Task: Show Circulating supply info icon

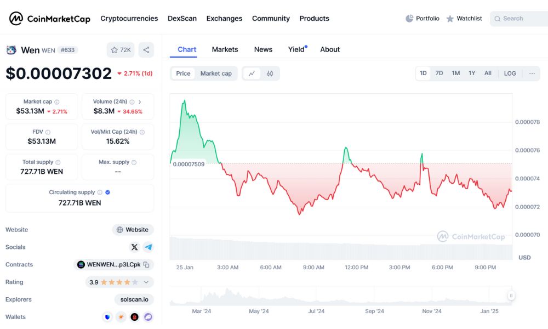Action: point(100,192)
